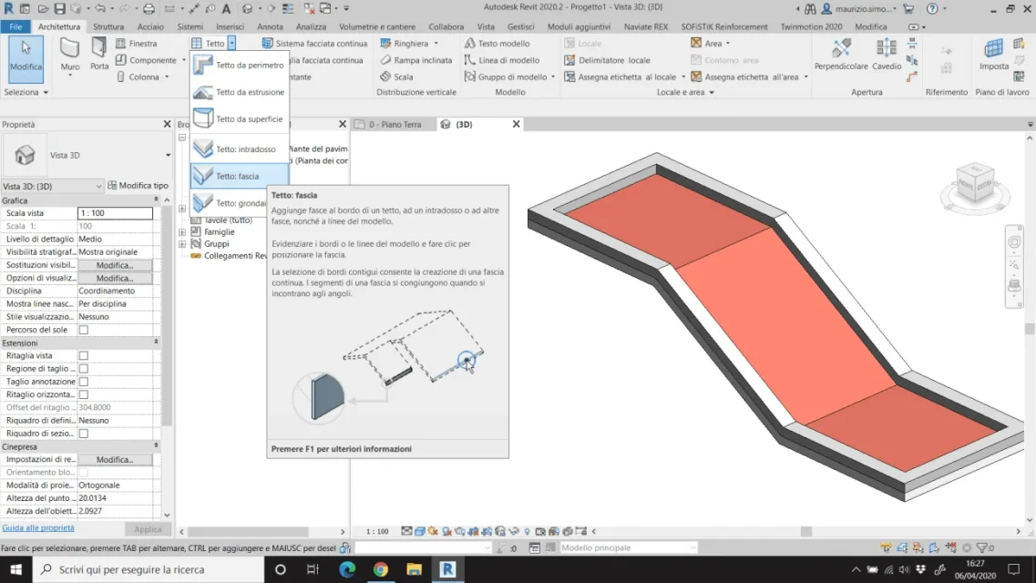Open the Guida alle proprietà link
This screenshot has width=1036, height=583.
tap(38, 527)
